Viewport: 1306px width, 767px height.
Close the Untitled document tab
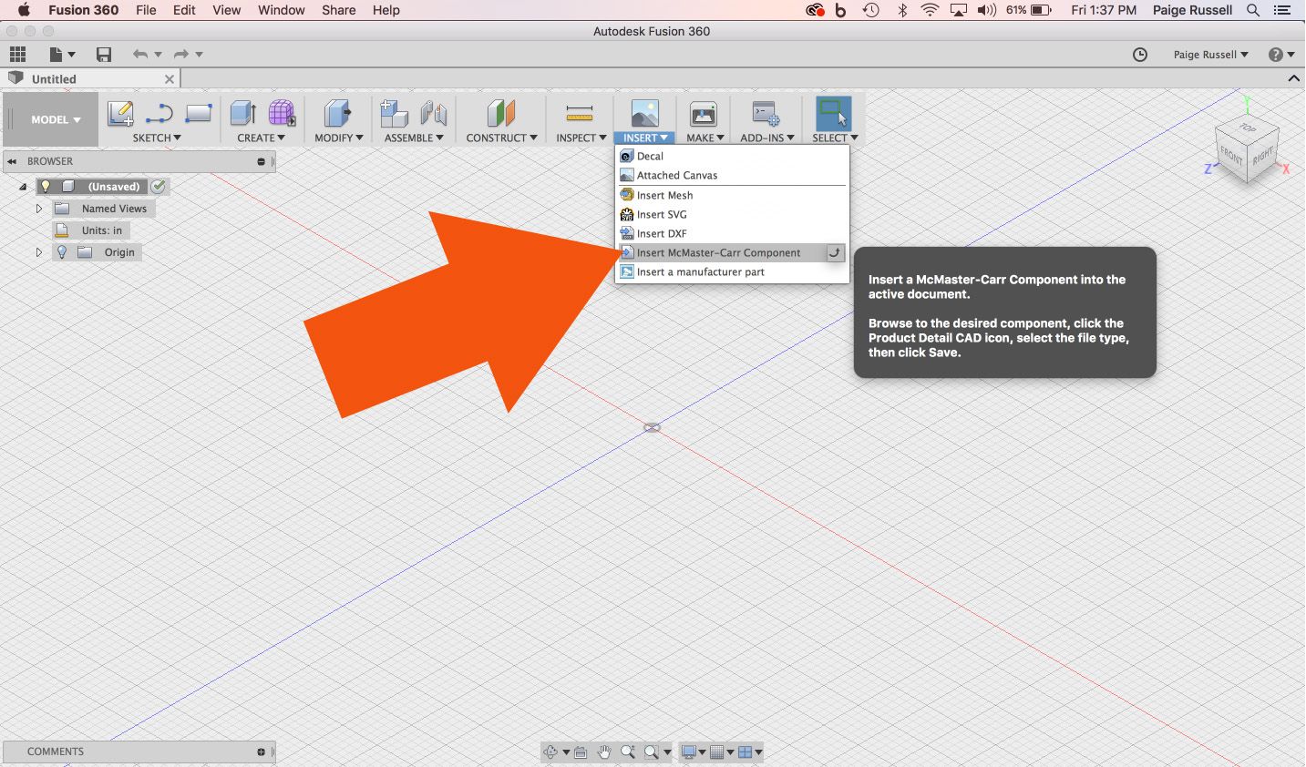170,79
